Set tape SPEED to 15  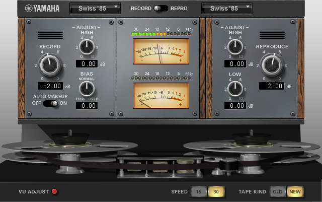coord(198,192)
